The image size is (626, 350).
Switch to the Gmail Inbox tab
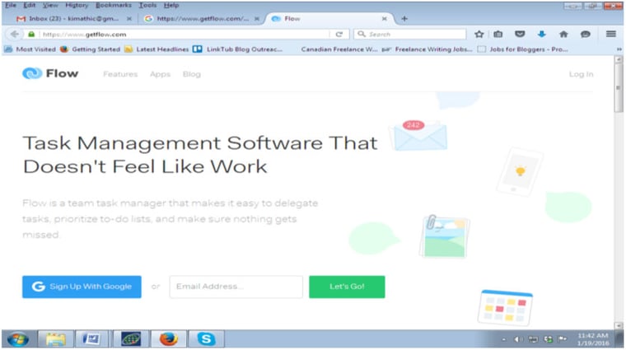[x=72, y=18]
